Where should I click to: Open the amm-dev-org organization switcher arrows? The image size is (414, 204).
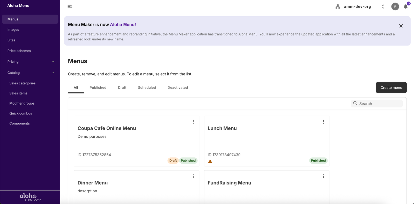(x=383, y=6)
